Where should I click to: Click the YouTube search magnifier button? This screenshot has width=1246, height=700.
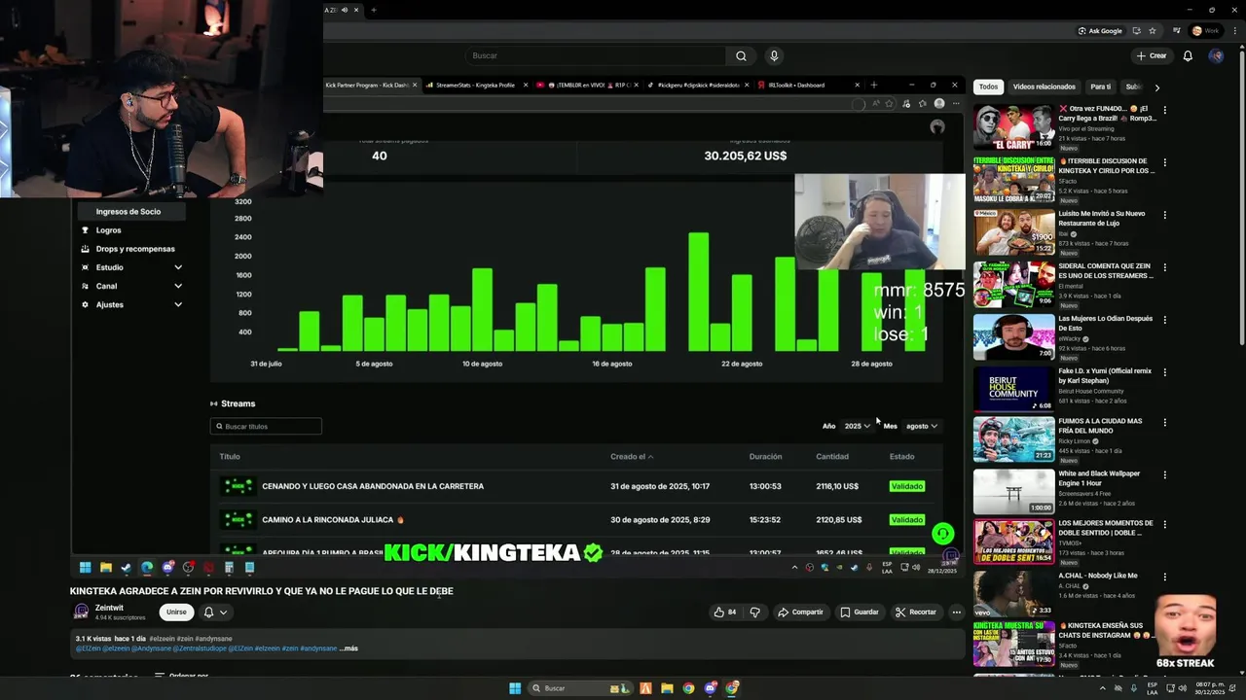(x=741, y=55)
